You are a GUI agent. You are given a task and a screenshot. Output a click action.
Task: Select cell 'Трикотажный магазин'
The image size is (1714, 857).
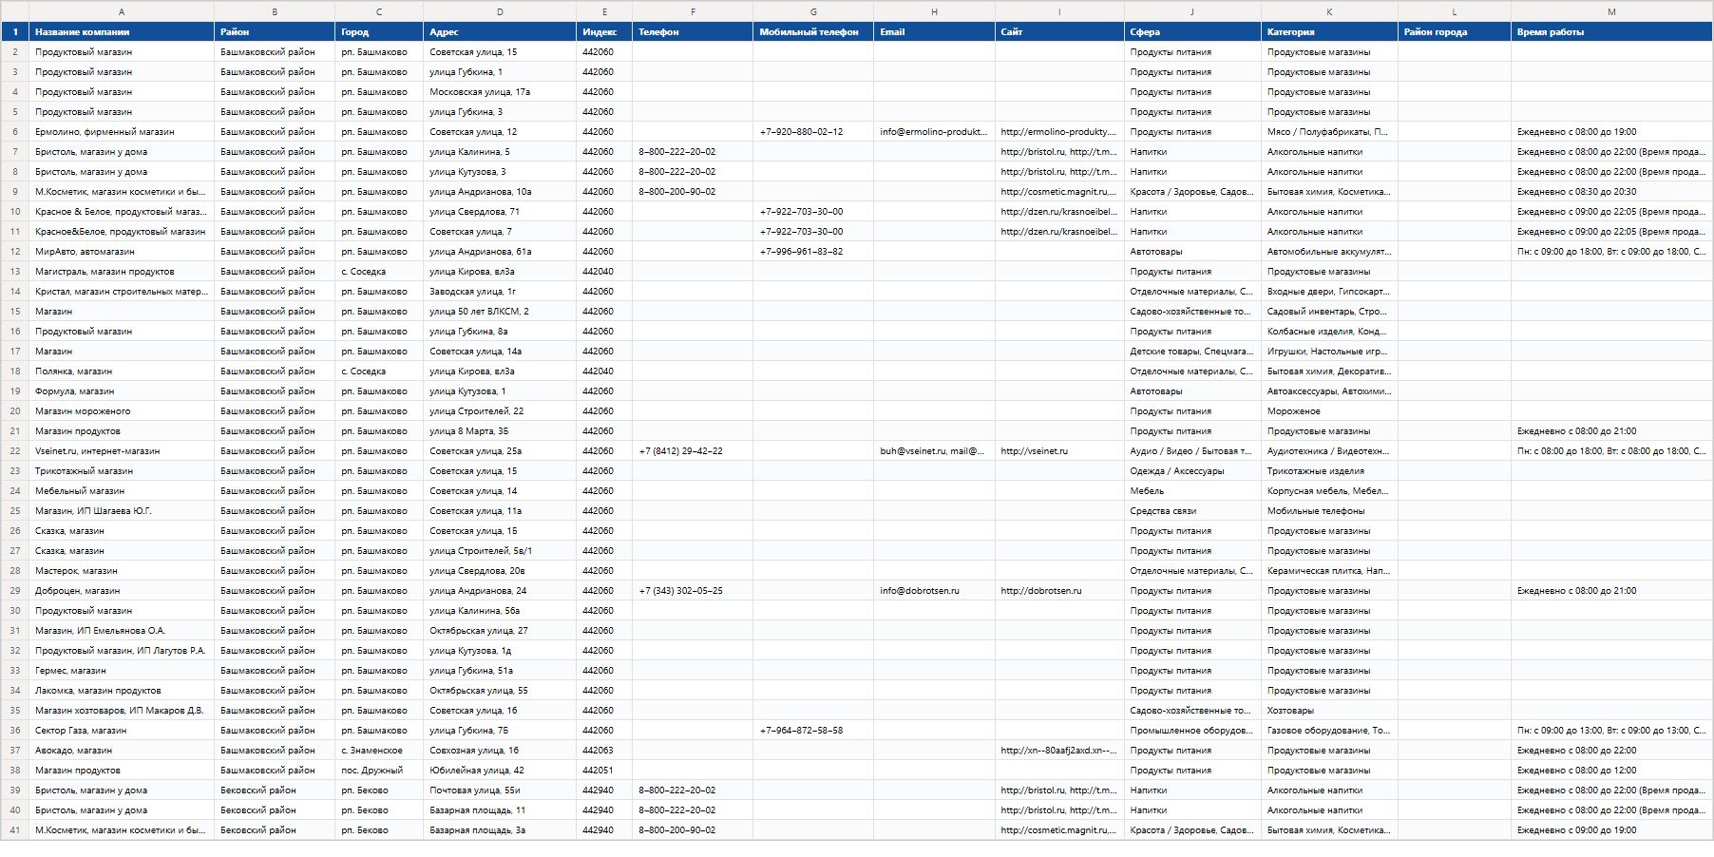(x=122, y=471)
